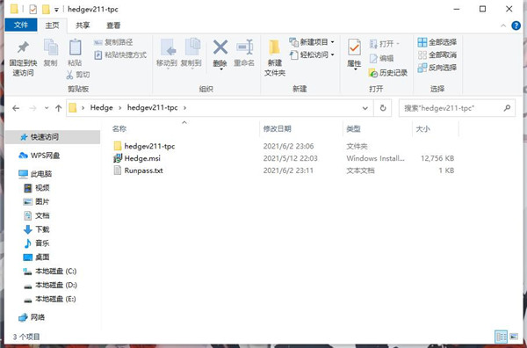The image size is (527, 348).
Task: Click hedgev211-tpc in the address breadcrumb
Action: click(152, 108)
